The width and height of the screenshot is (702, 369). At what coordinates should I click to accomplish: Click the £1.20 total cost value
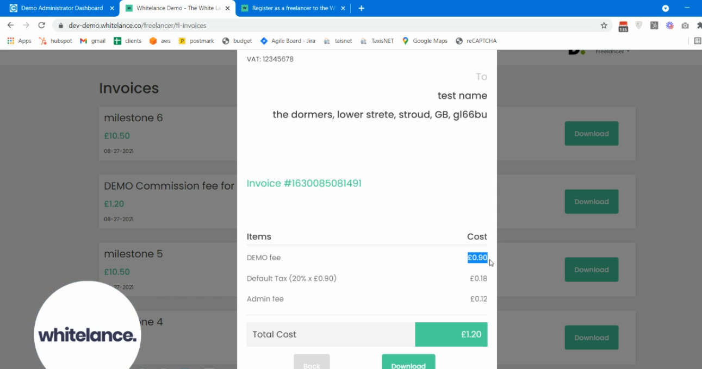tap(471, 334)
